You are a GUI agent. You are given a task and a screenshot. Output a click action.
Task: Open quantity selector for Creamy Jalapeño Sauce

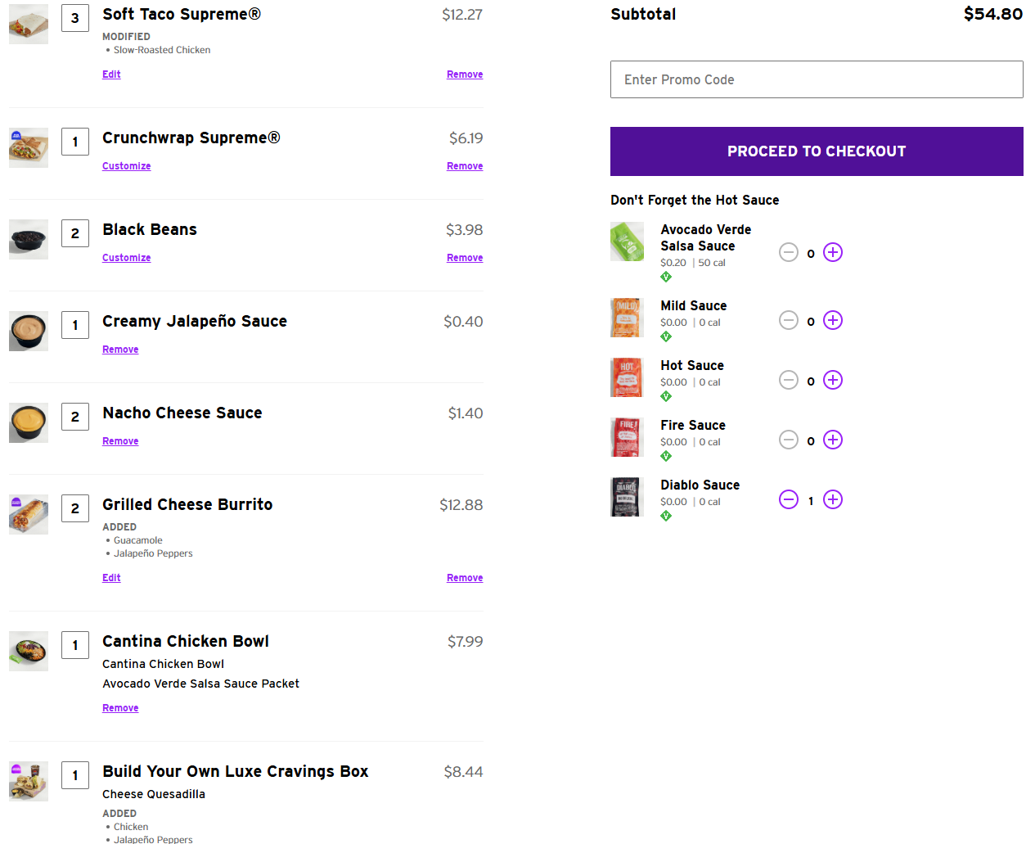click(x=75, y=325)
